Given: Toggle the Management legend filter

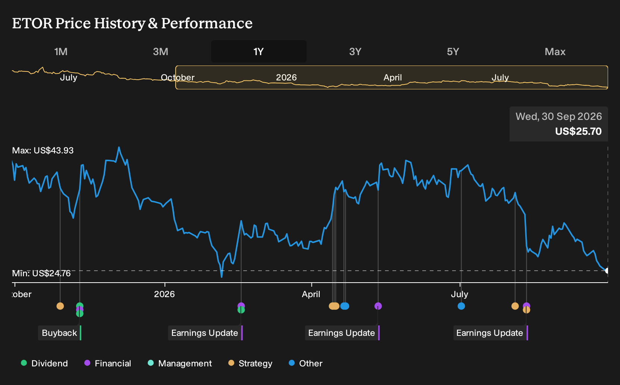Looking at the screenshot, I should point(180,363).
